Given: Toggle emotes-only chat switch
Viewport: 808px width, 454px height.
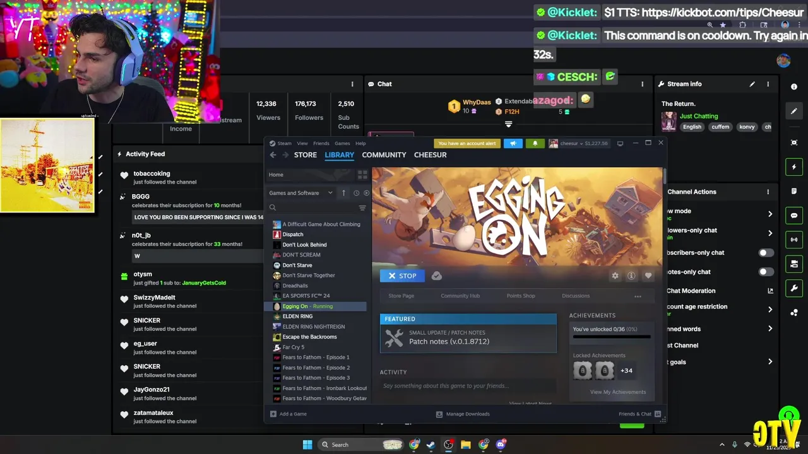Looking at the screenshot, I should pos(766,272).
